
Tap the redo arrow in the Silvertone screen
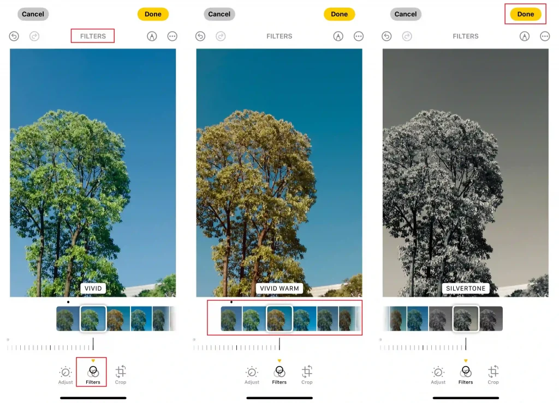[407, 36]
